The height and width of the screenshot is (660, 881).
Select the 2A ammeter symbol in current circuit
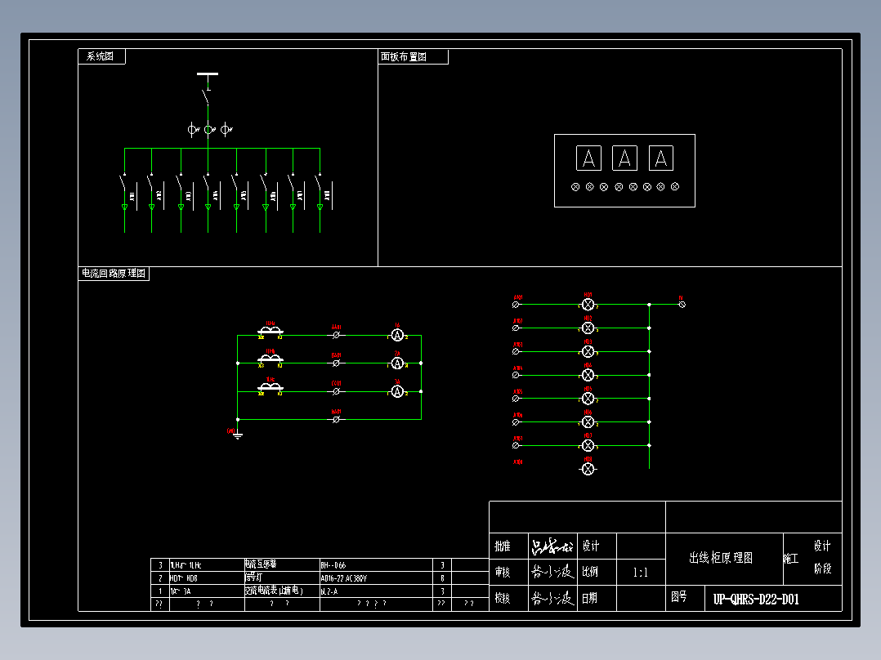click(x=397, y=363)
